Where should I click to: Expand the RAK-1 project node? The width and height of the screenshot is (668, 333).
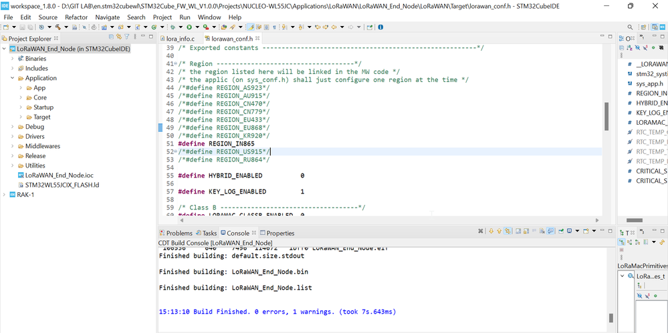pyautogui.click(x=4, y=195)
